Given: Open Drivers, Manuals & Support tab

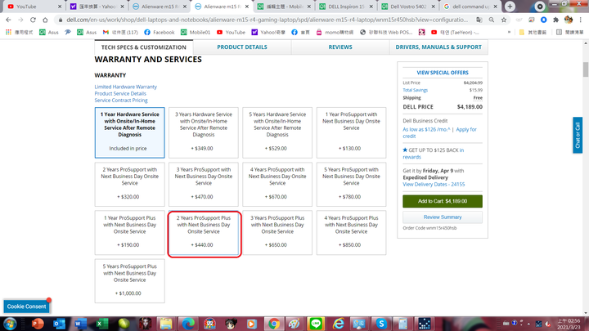Looking at the screenshot, I should 438,47.
